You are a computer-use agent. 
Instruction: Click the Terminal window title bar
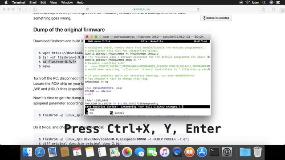(x=147, y=36)
